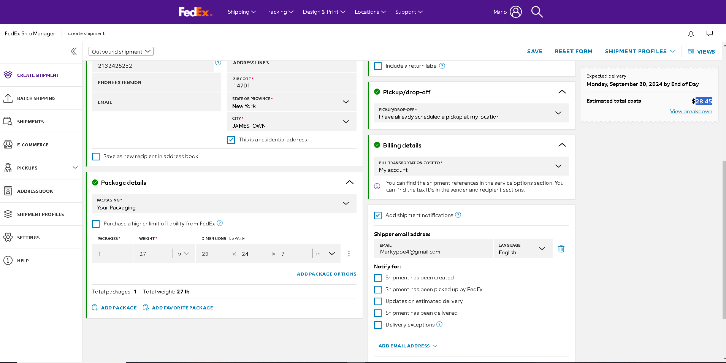The height and width of the screenshot is (363, 726).
Task: Click the Create Shipment box icon
Action: (8, 75)
